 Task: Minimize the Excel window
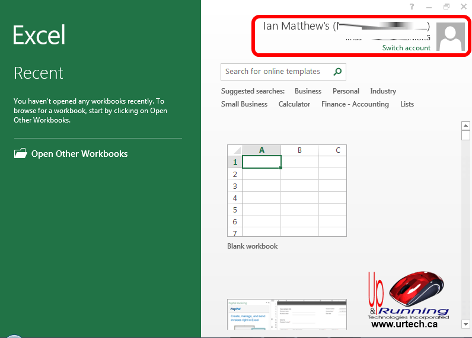click(x=429, y=7)
